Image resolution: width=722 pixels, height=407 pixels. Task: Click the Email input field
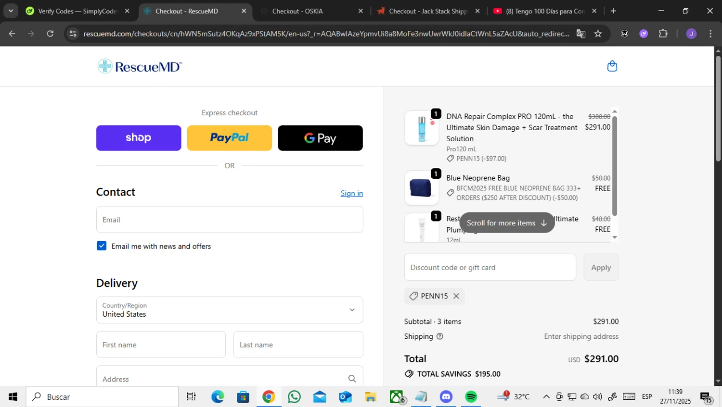tap(230, 220)
